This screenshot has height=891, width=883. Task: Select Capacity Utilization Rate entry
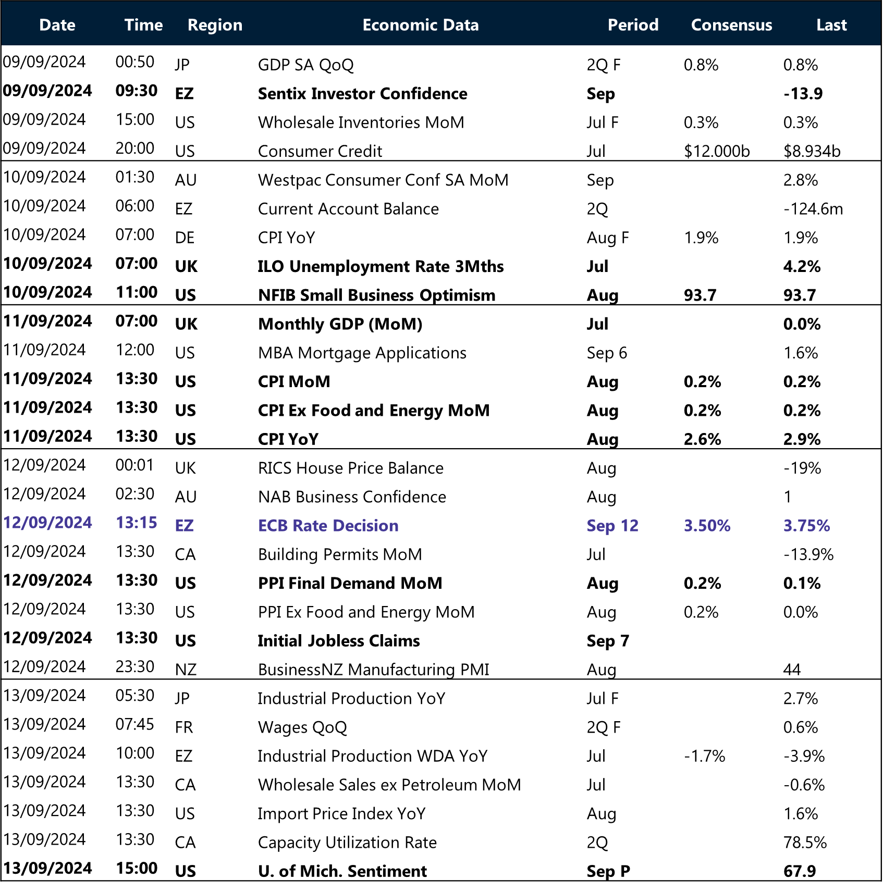(x=347, y=843)
